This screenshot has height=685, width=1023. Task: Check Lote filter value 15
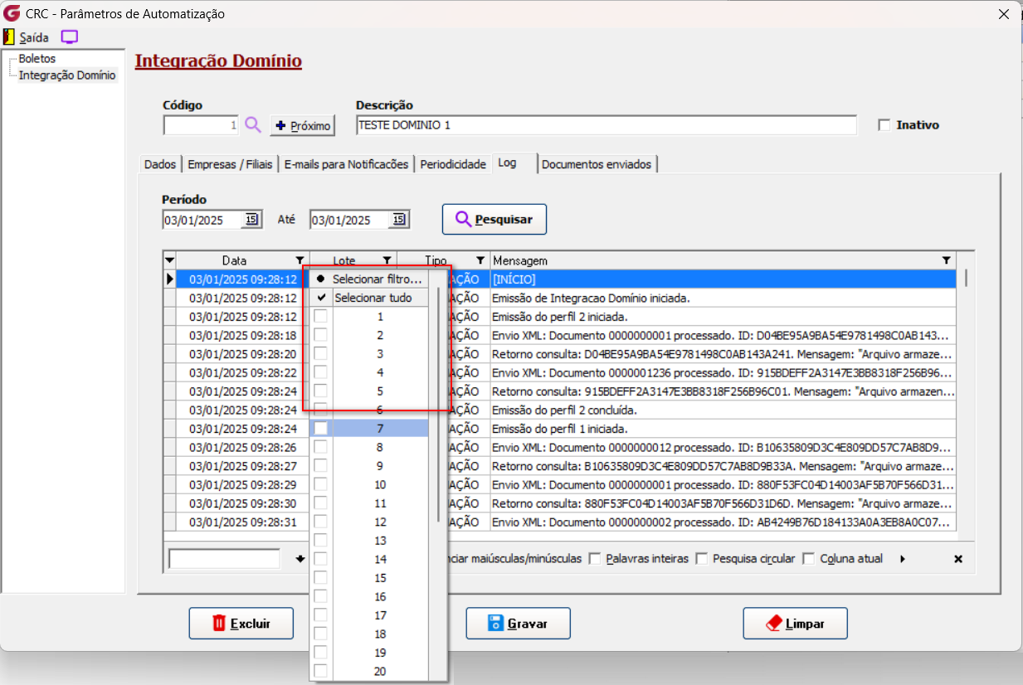(320, 578)
